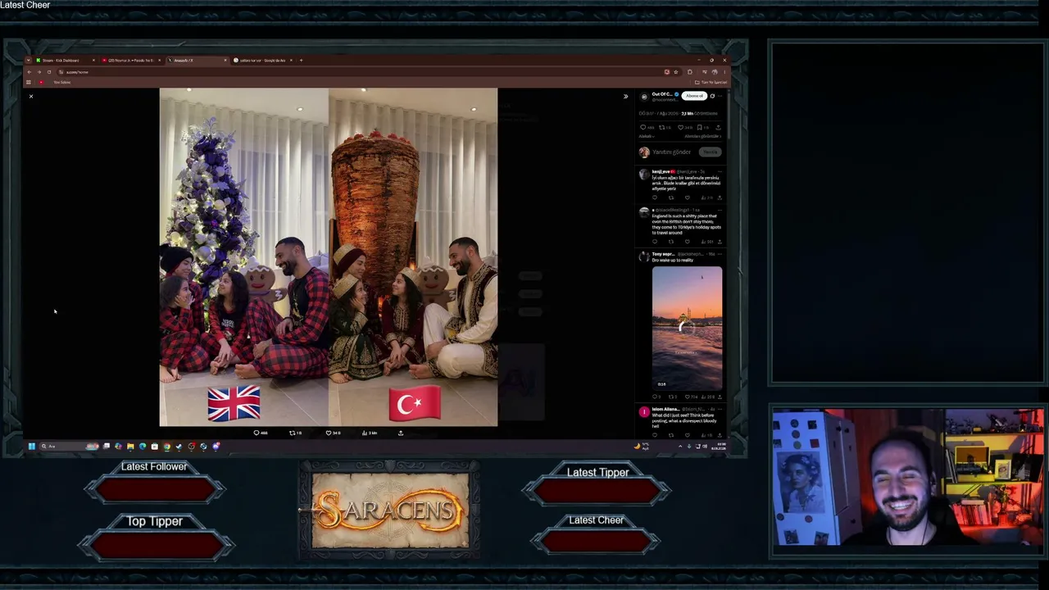Open Microsoft Store from the taskbar

click(x=154, y=447)
